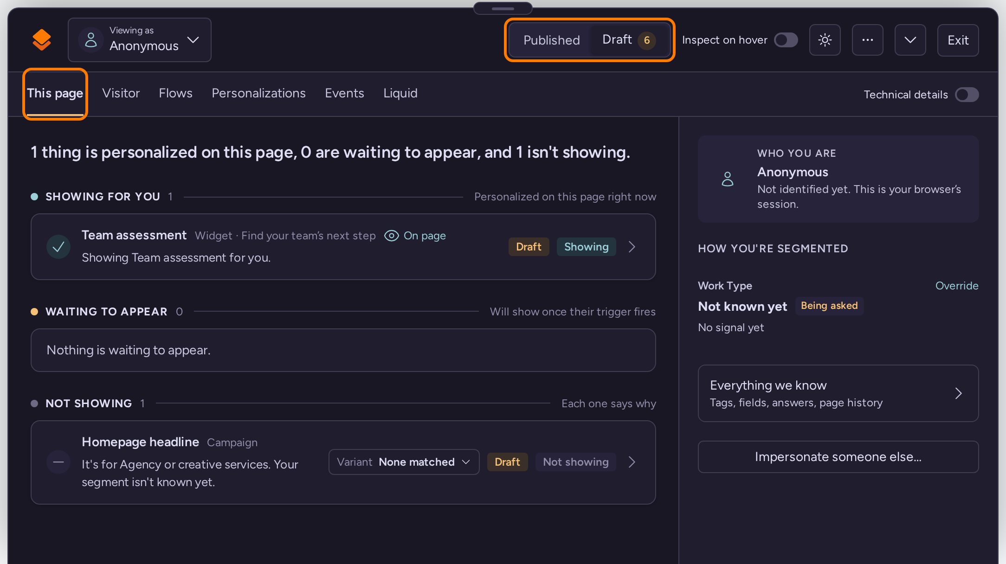Open the three-dots more options menu
Viewport: 1006px width, 564px height.
click(867, 40)
